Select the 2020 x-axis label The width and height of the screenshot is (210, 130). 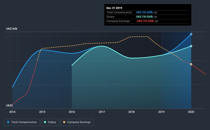(191, 112)
